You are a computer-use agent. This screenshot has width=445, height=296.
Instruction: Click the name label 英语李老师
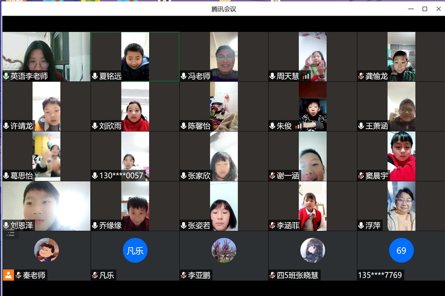point(29,76)
